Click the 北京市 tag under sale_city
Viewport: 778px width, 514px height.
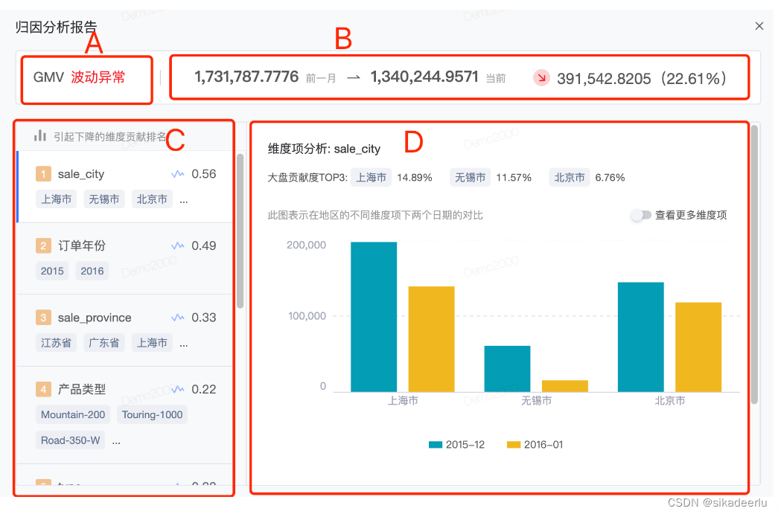(152, 199)
